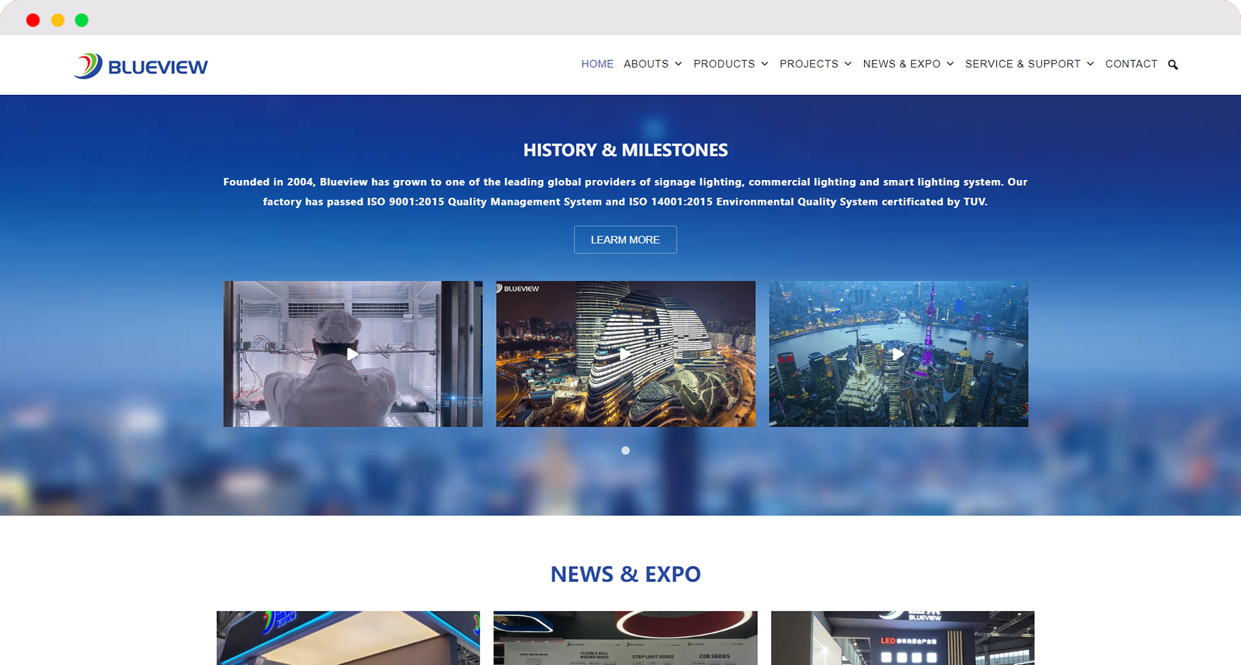
Task: Click the LEARN MORE button
Action: pyautogui.click(x=625, y=240)
